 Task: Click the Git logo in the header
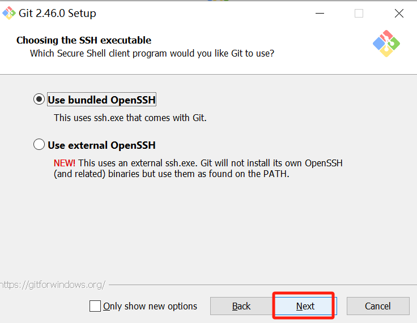tap(386, 44)
